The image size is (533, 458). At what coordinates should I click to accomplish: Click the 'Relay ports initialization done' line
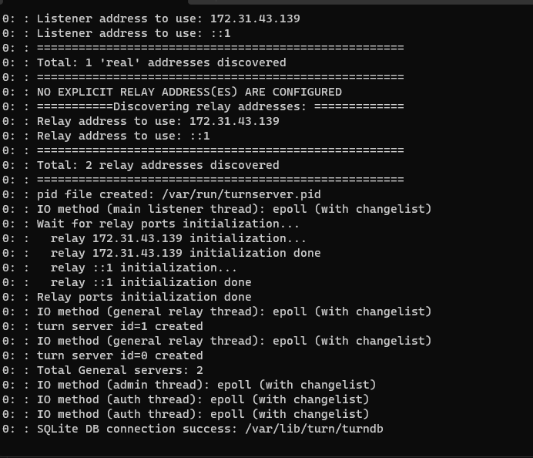(x=144, y=297)
